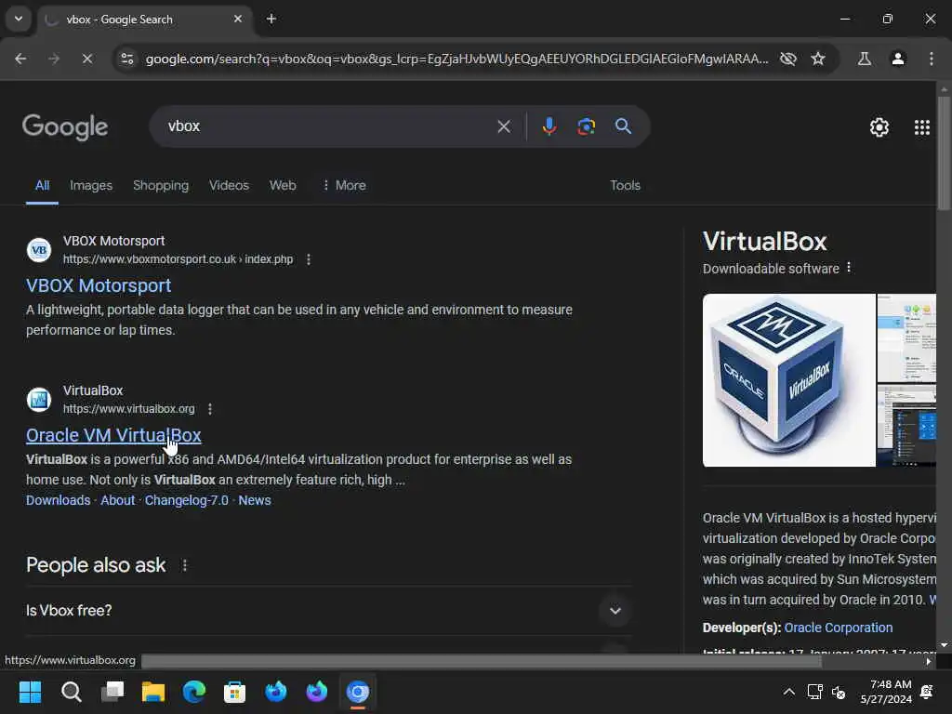This screenshot has height=714, width=952.
Task: Click the network tray icon
Action: 814,692
